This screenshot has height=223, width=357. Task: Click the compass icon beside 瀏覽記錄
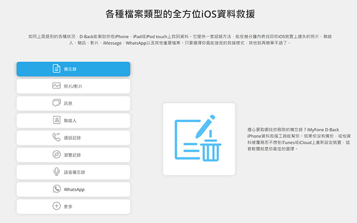point(56,154)
